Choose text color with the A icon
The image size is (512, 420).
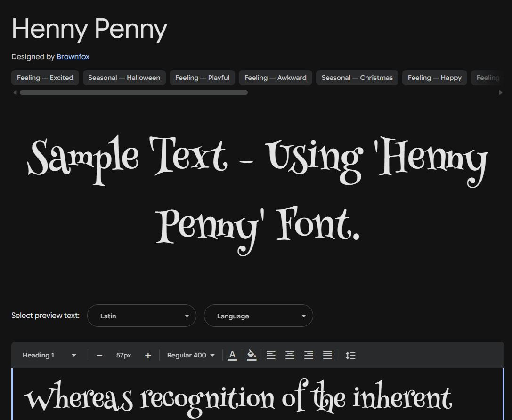pos(232,355)
